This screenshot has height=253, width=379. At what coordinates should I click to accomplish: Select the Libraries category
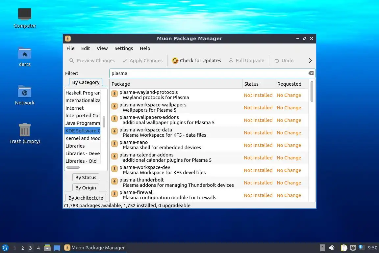pyautogui.click(x=83, y=146)
